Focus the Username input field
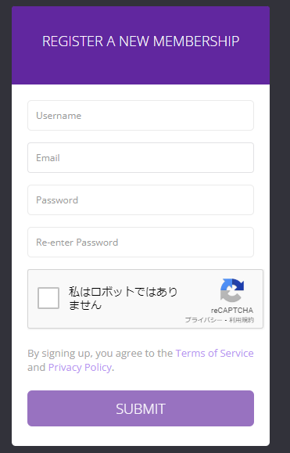 [141, 116]
